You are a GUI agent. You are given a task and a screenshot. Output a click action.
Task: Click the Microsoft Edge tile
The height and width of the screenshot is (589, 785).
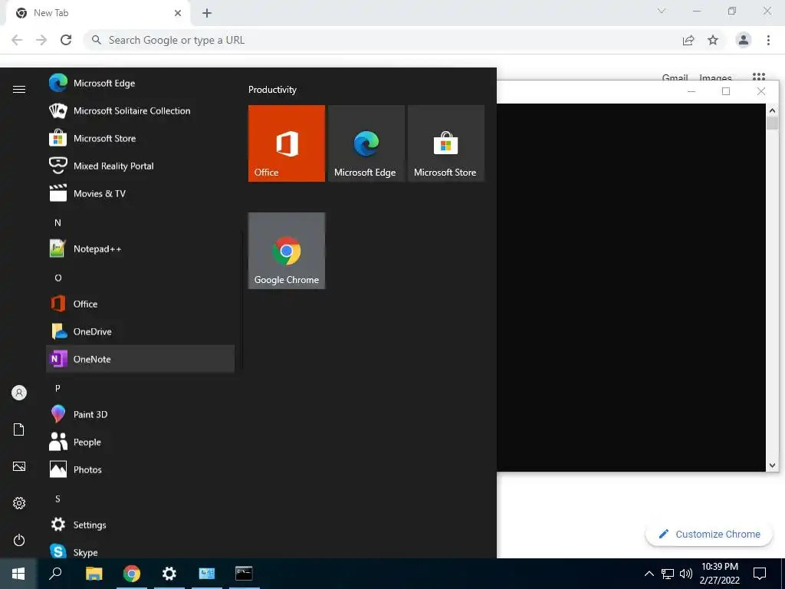click(x=366, y=143)
